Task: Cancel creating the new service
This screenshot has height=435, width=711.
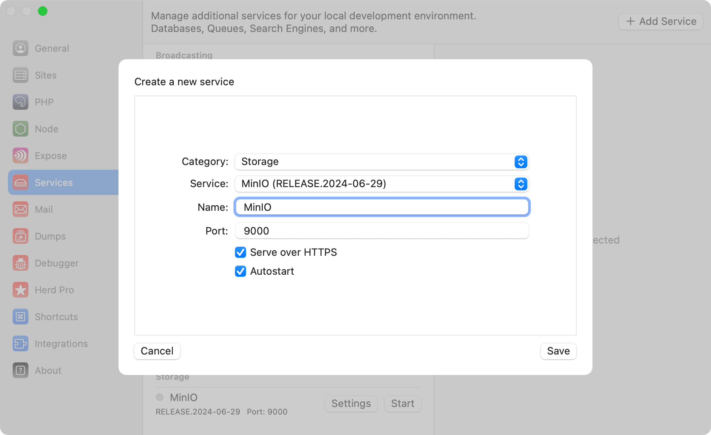Action: [x=157, y=351]
